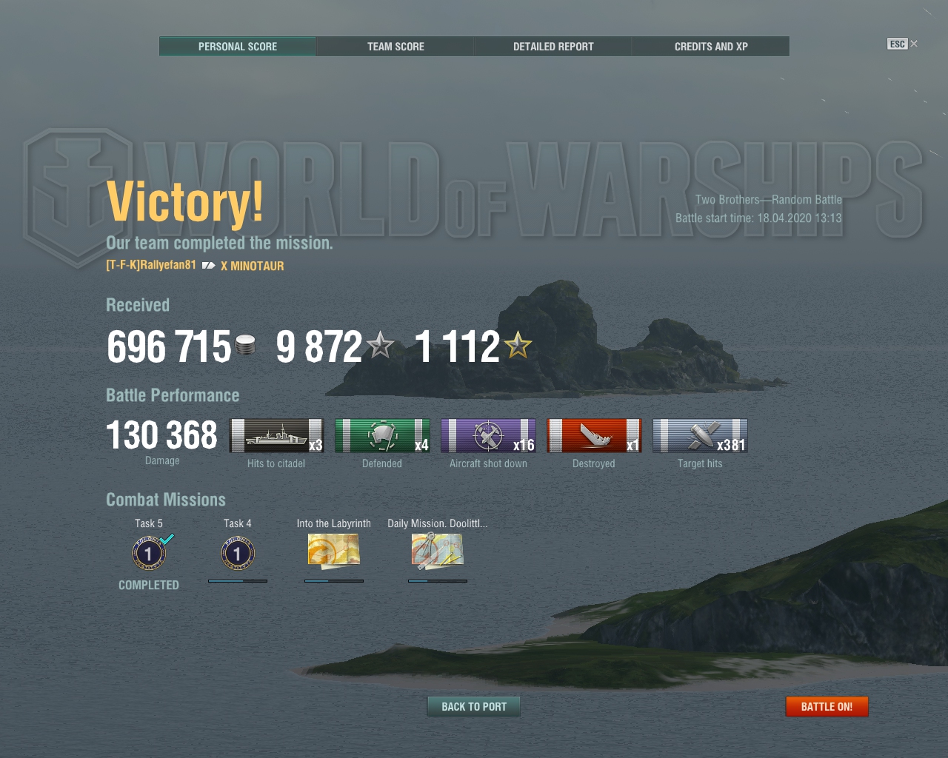Click the credits coin icon
Image resolution: width=948 pixels, height=758 pixels.
(x=245, y=345)
